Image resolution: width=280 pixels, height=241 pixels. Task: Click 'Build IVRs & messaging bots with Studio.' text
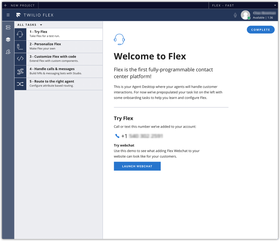(56, 73)
